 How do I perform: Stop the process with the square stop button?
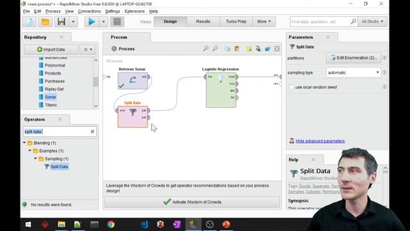(117, 21)
